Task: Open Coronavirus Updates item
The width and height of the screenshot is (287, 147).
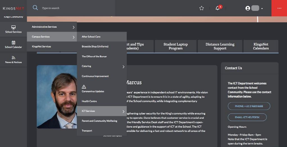Action: (x=102, y=89)
